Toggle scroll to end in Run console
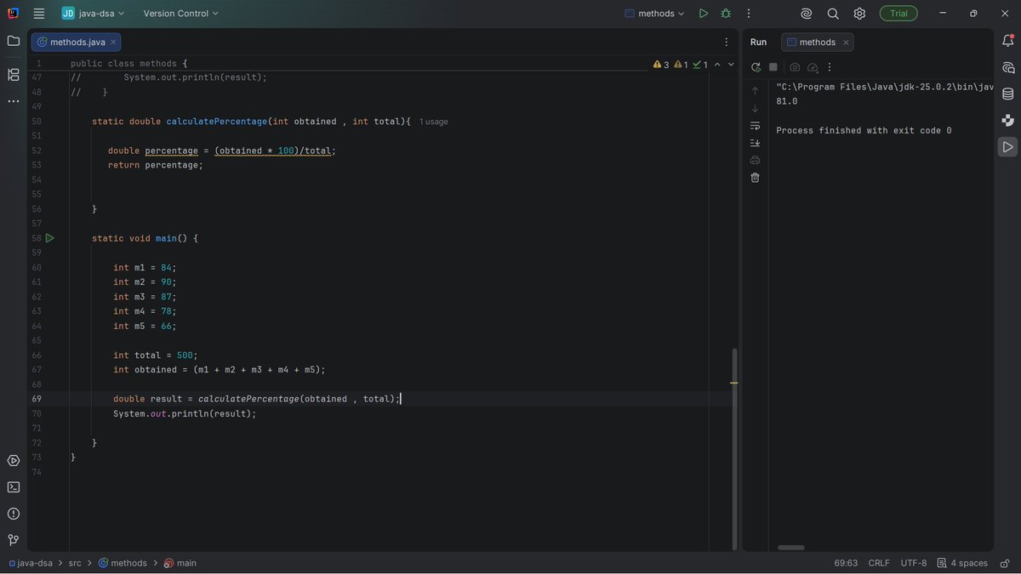1021x574 pixels. click(755, 143)
